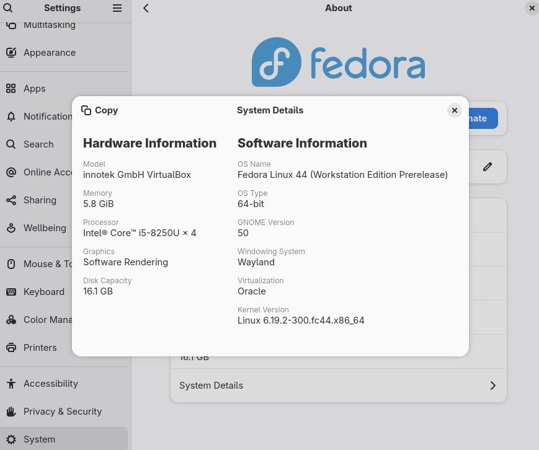539x450 pixels.
Task: Close the System Details dialog
Action: click(455, 110)
